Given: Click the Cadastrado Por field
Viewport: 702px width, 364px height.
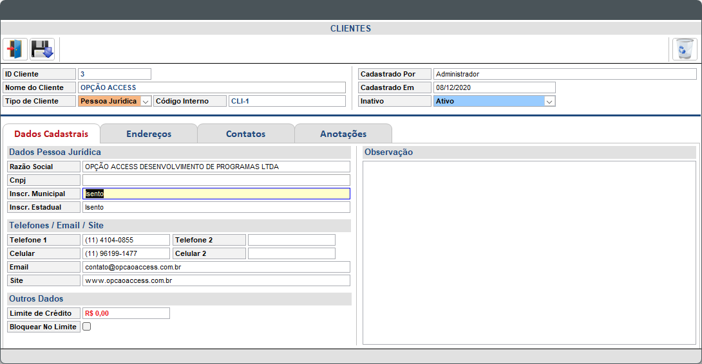Looking at the screenshot, I should coord(565,74).
